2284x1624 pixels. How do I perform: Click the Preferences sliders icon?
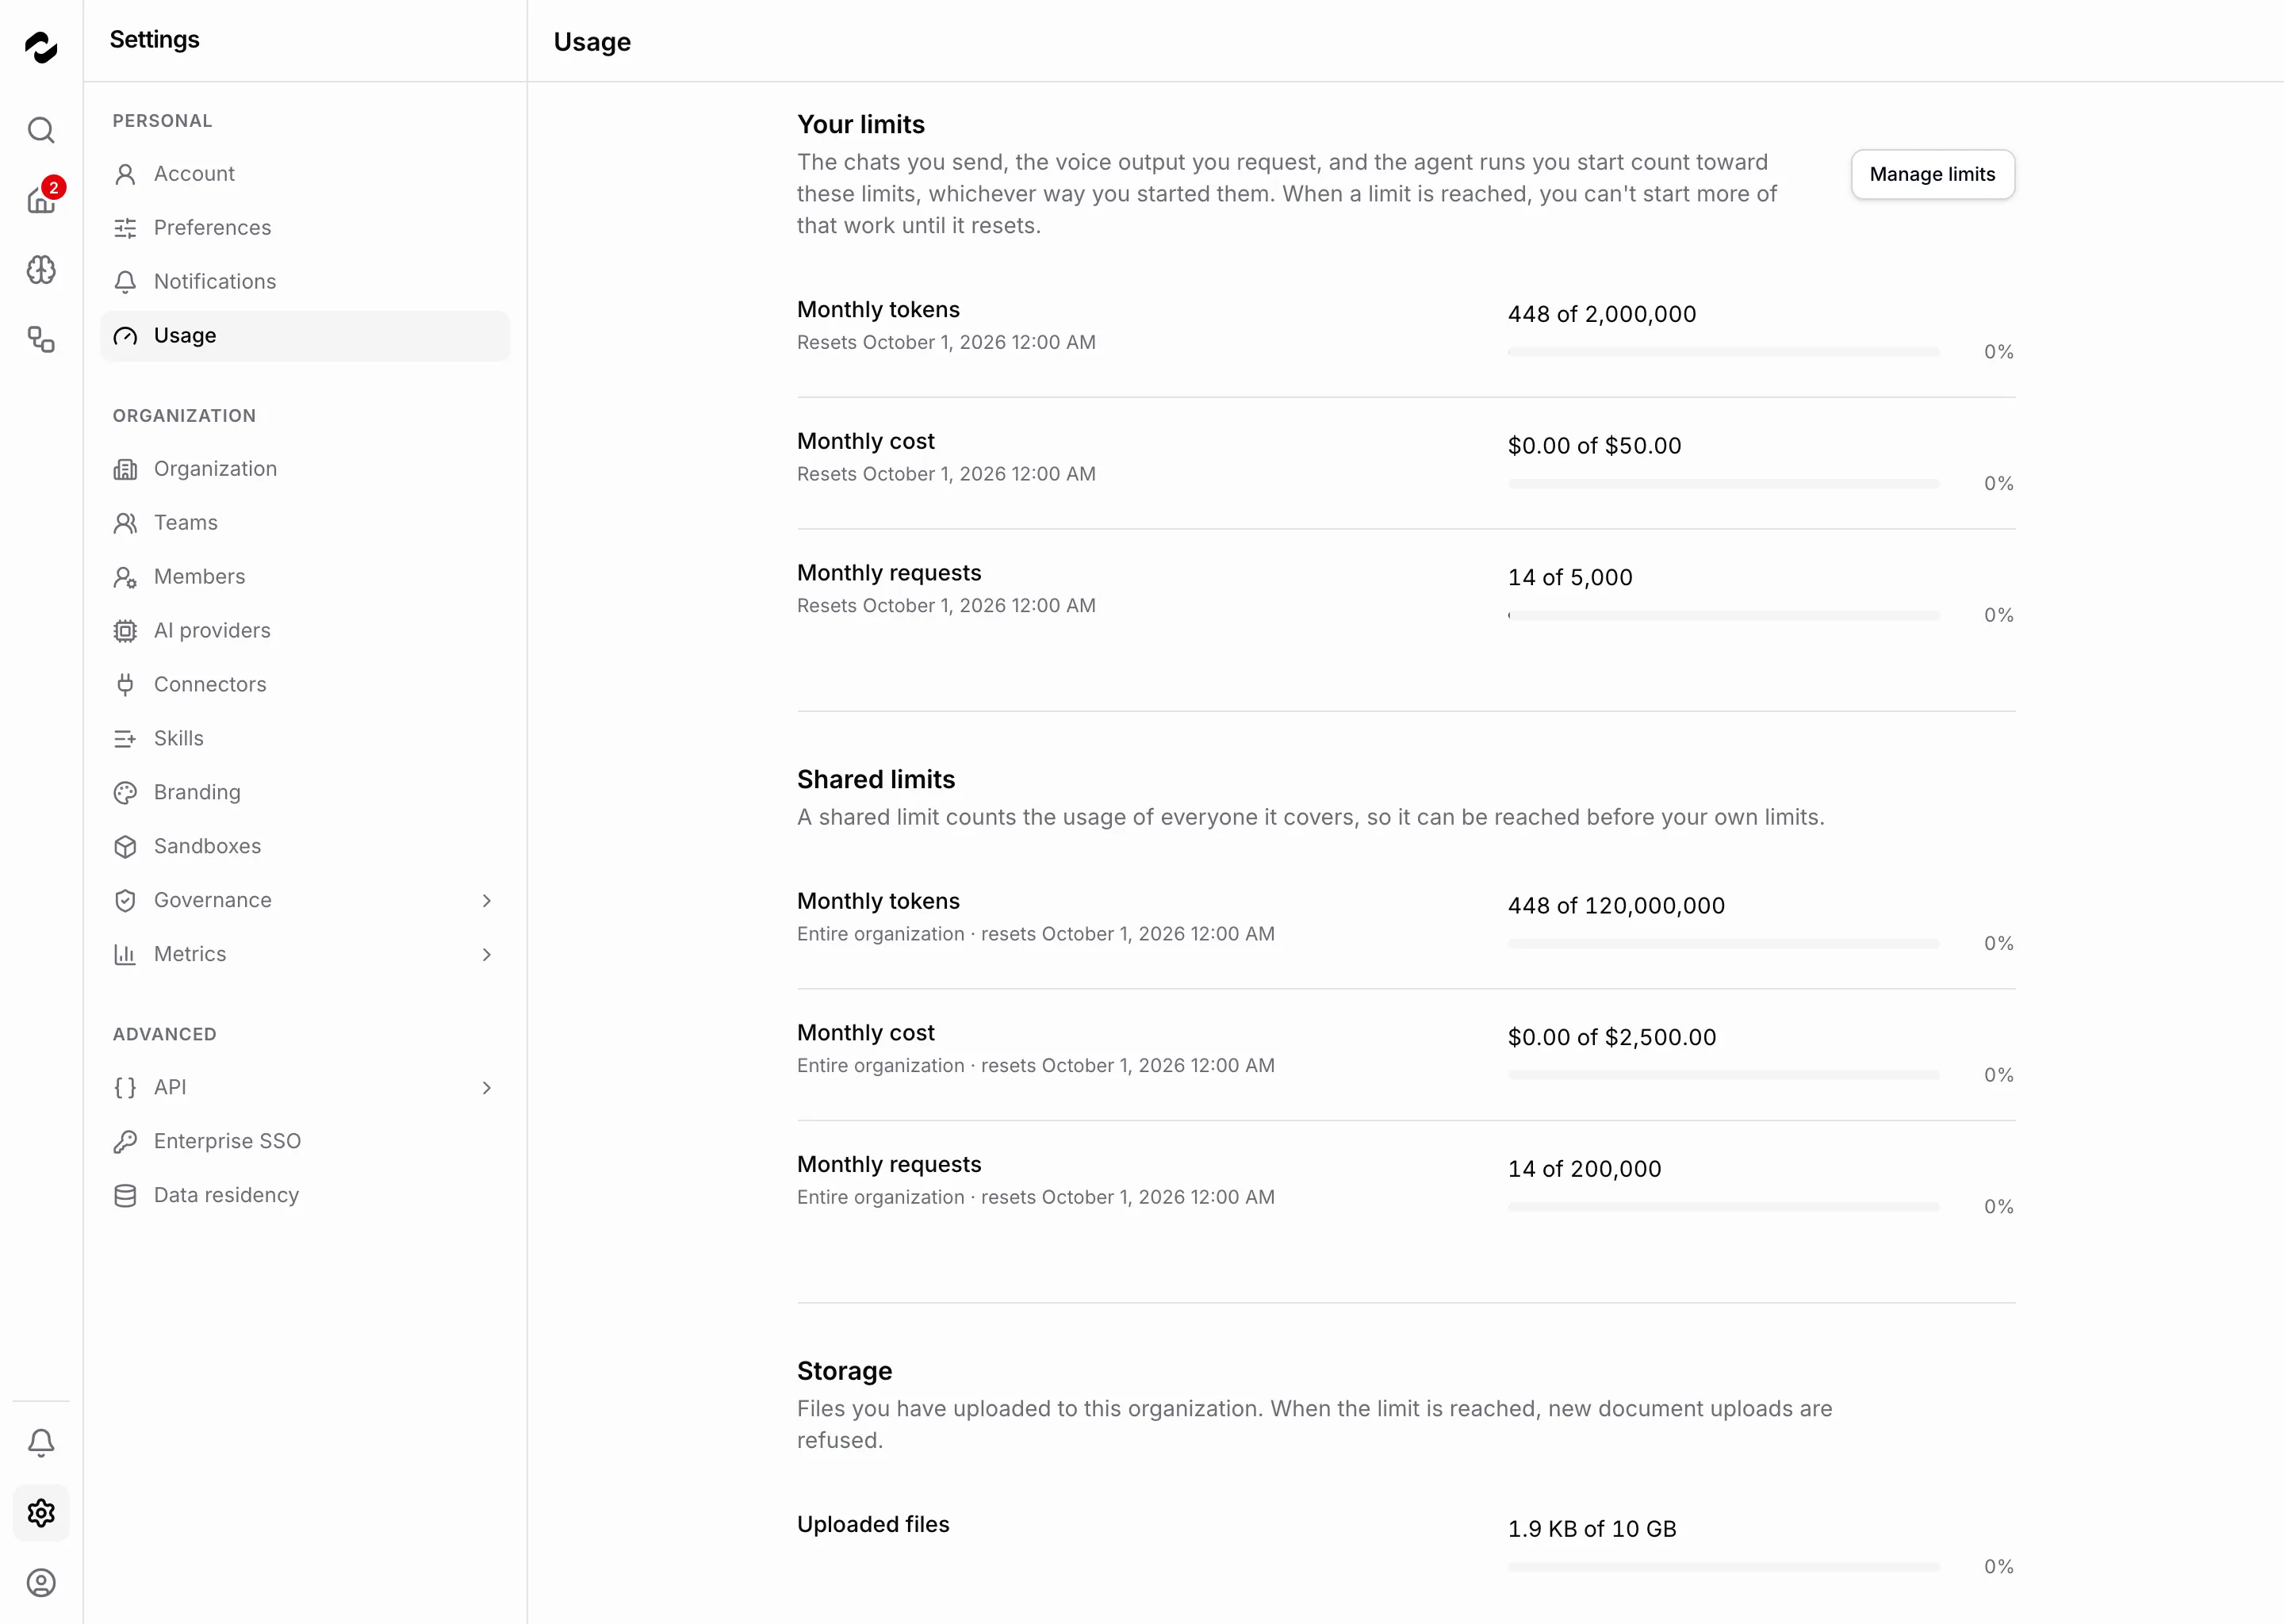(125, 228)
